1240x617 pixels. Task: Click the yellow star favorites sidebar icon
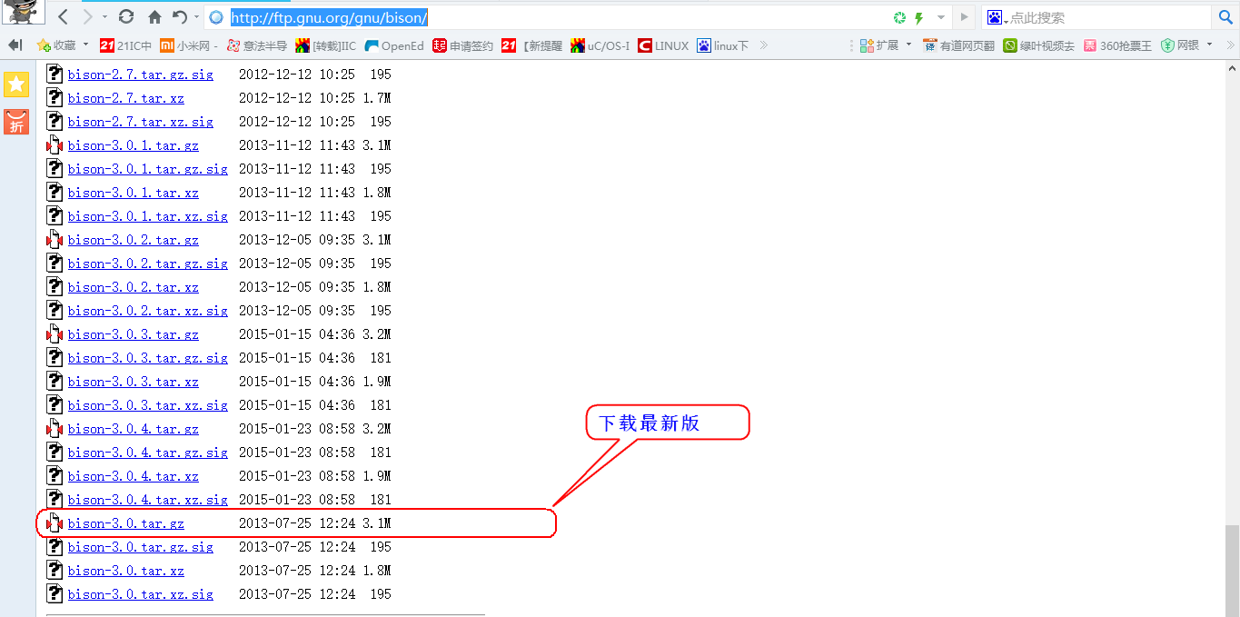coord(16,85)
